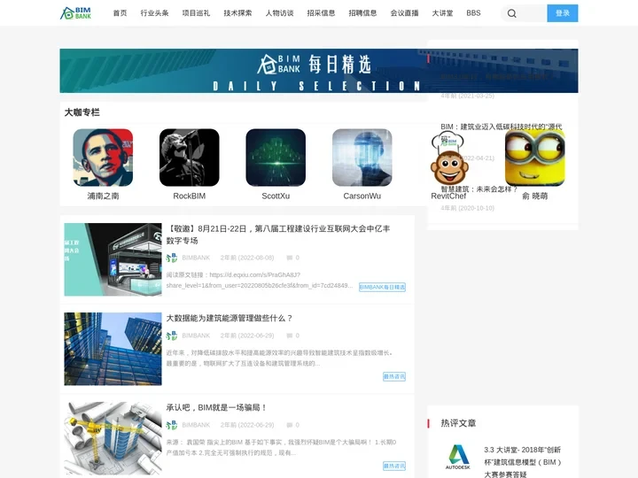Viewport: 638px width, 478px height.
Task: Click RockBIM columnist name
Action: (190, 196)
